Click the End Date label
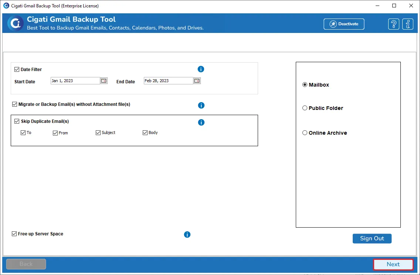Image resolution: width=420 pixels, height=275 pixels. [x=126, y=82]
